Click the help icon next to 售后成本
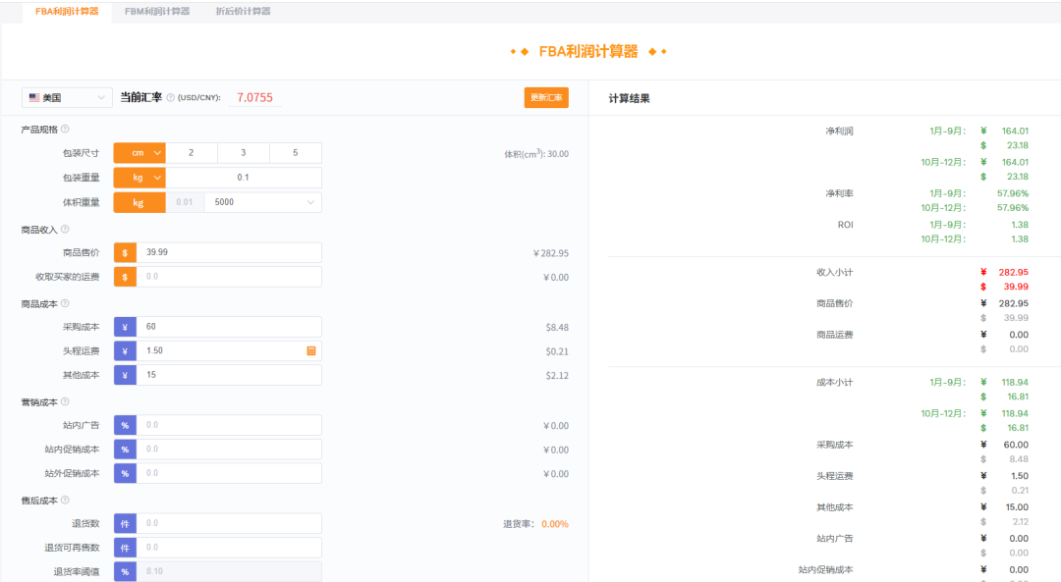 64,500
